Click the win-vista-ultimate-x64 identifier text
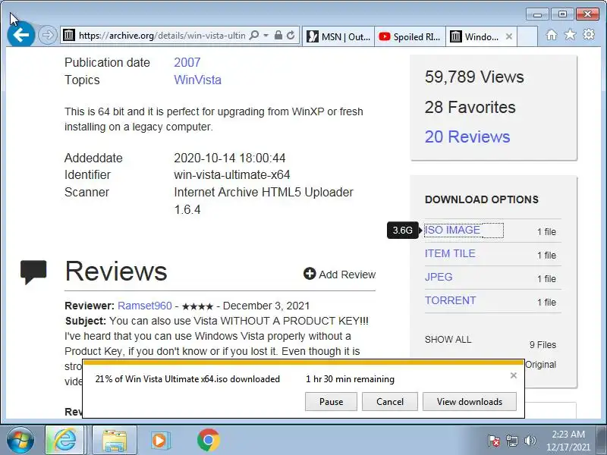The width and height of the screenshot is (607, 455). point(232,175)
